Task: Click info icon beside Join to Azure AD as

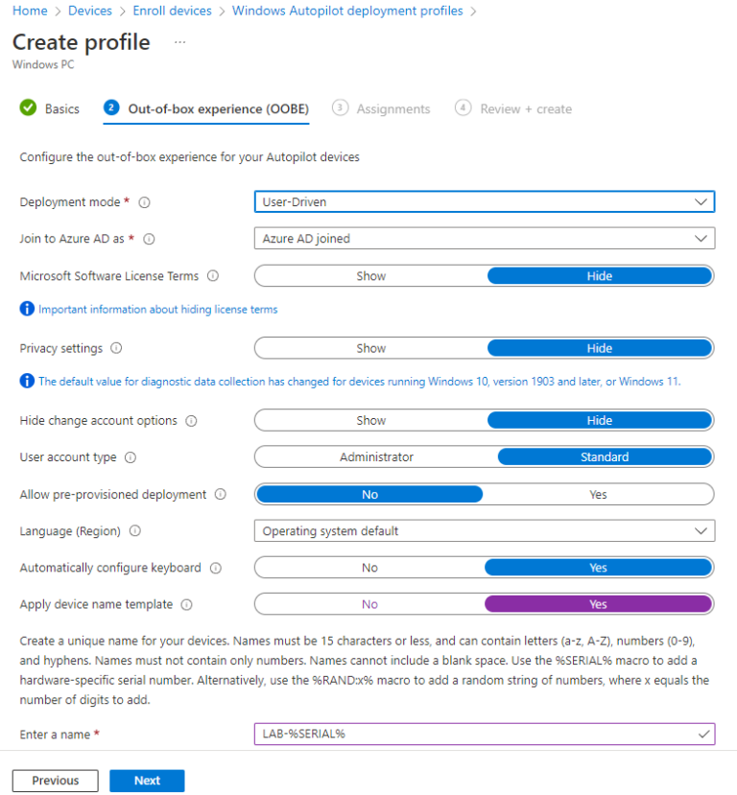Action: point(150,239)
